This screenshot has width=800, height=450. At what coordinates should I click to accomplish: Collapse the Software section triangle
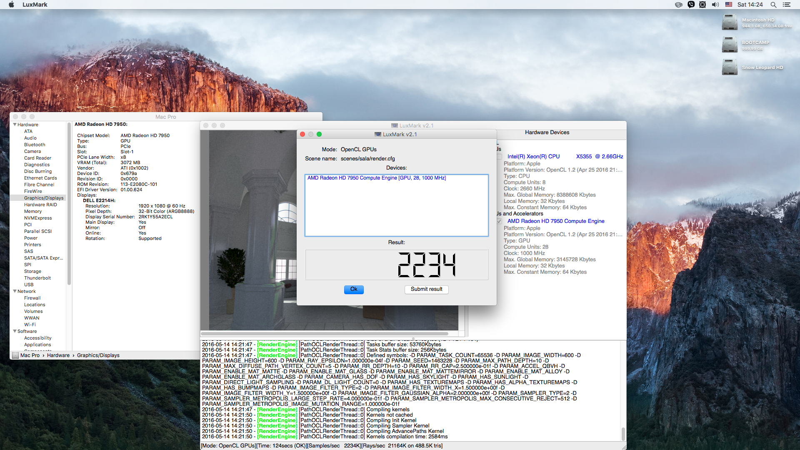(x=15, y=331)
